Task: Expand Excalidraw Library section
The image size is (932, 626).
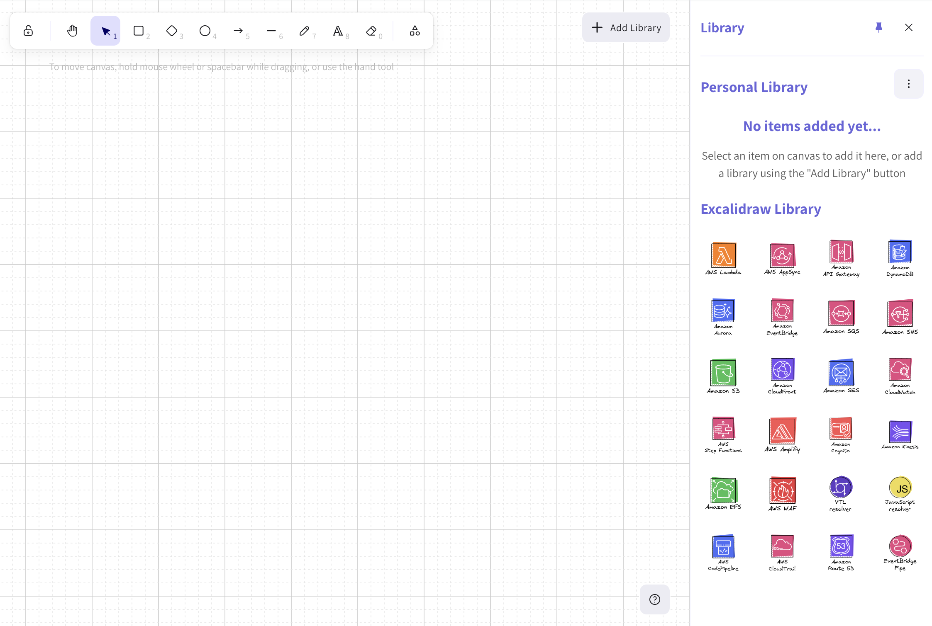Action: tap(761, 209)
